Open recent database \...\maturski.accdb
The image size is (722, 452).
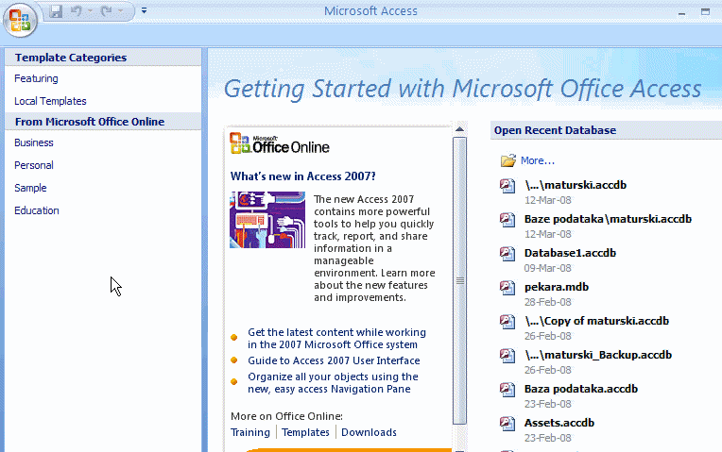pos(576,185)
